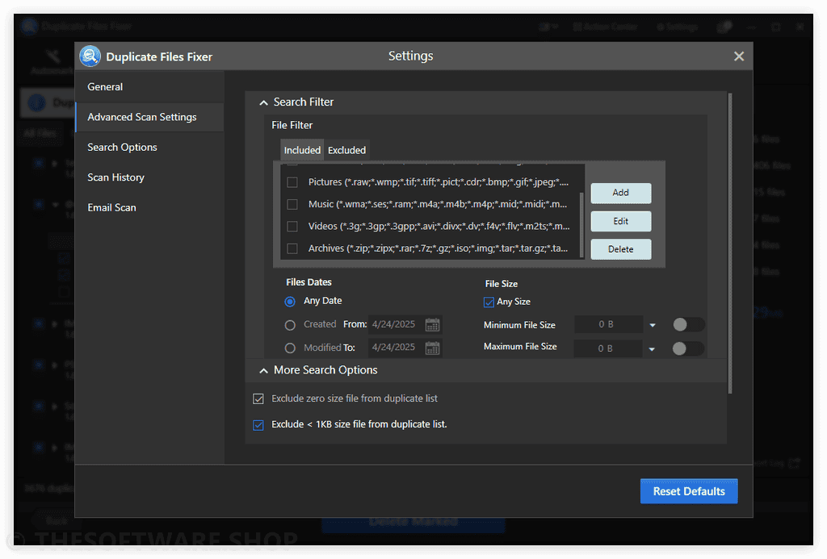Select the Any Date radio button

[290, 302]
